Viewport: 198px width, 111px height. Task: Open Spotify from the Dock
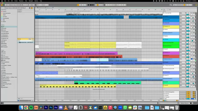31,108
